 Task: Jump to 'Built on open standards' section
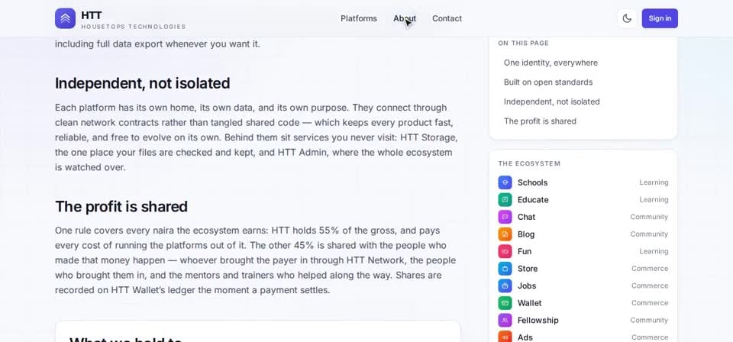coord(548,82)
